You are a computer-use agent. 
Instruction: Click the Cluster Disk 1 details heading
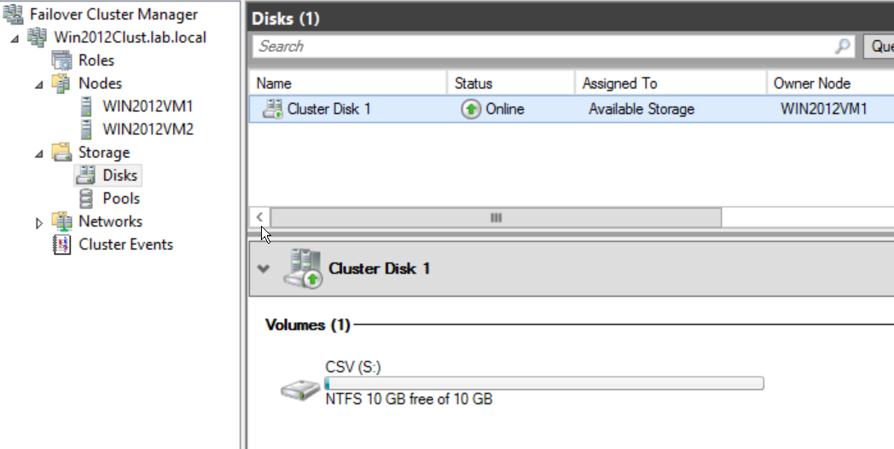[379, 268]
